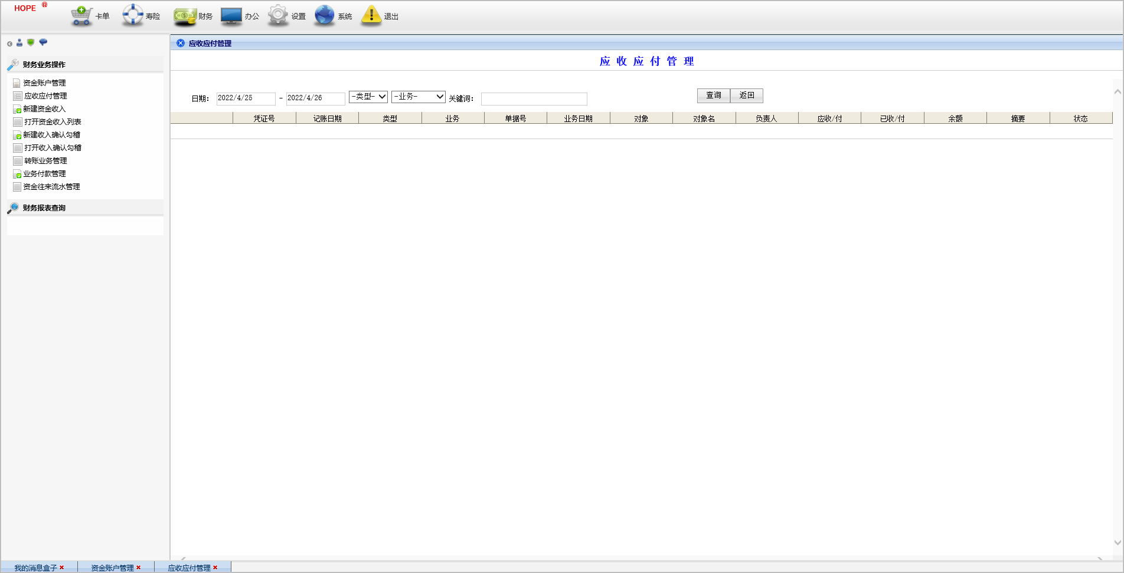This screenshot has width=1124, height=573.
Task: Close the 应收应付管理 panel with X icon
Action: tap(181, 43)
